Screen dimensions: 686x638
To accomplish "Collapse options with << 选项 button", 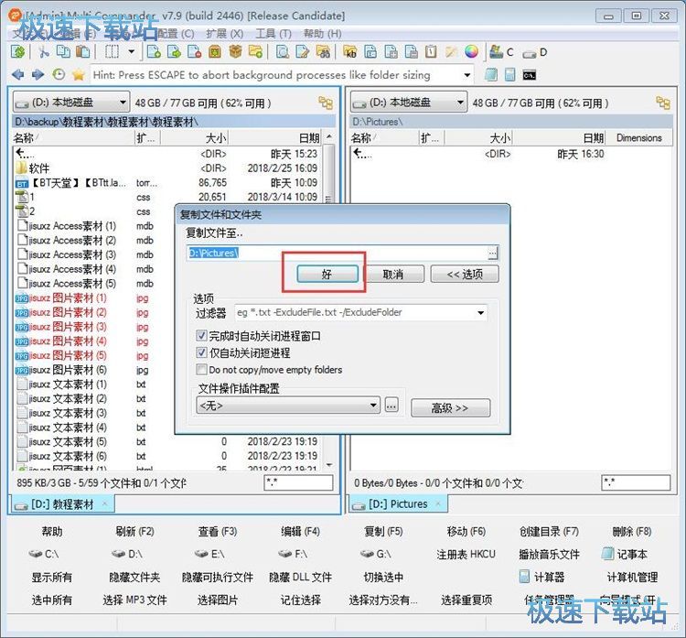I will (465, 274).
